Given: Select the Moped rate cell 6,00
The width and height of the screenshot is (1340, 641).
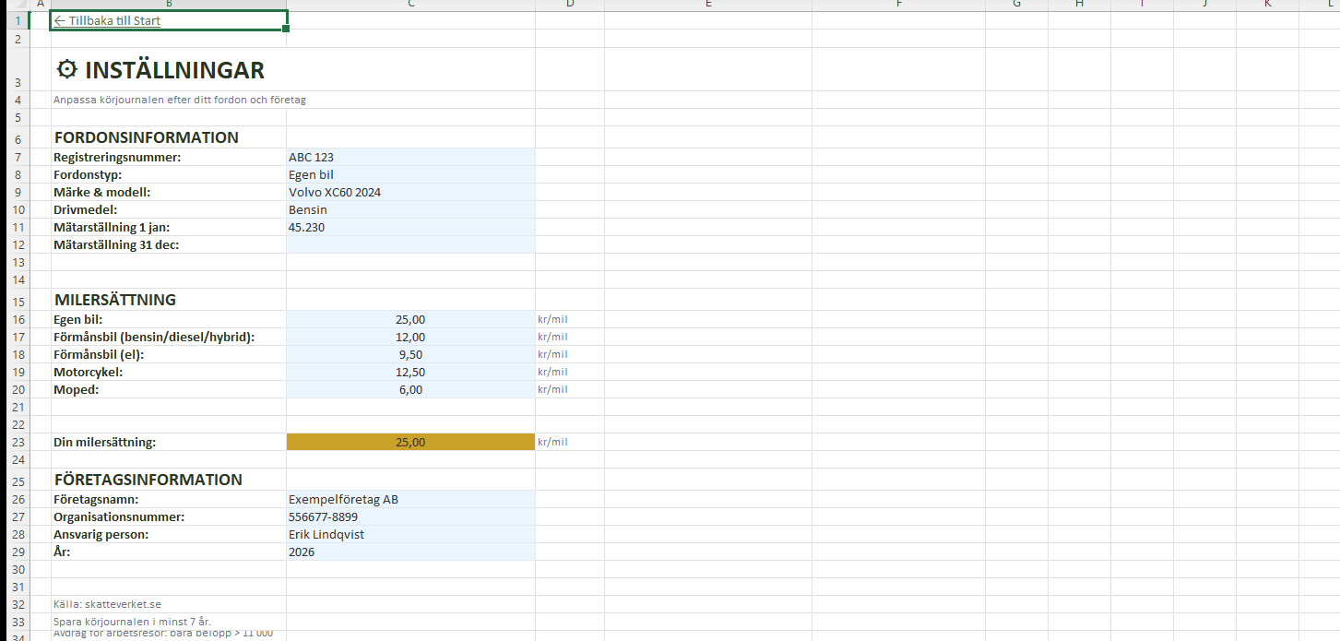Looking at the screenshot, I should point(410,389).
